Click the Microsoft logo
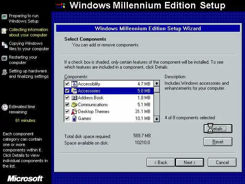 25,179
